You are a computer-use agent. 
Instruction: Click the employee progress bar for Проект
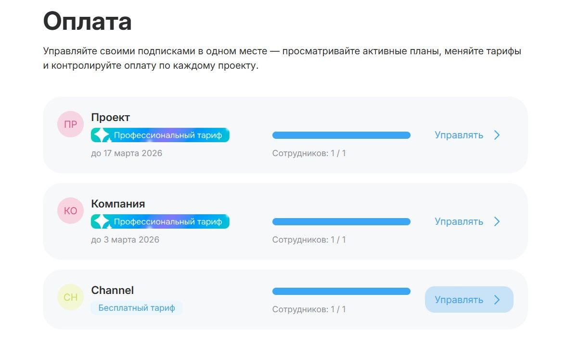coord(341,135)
